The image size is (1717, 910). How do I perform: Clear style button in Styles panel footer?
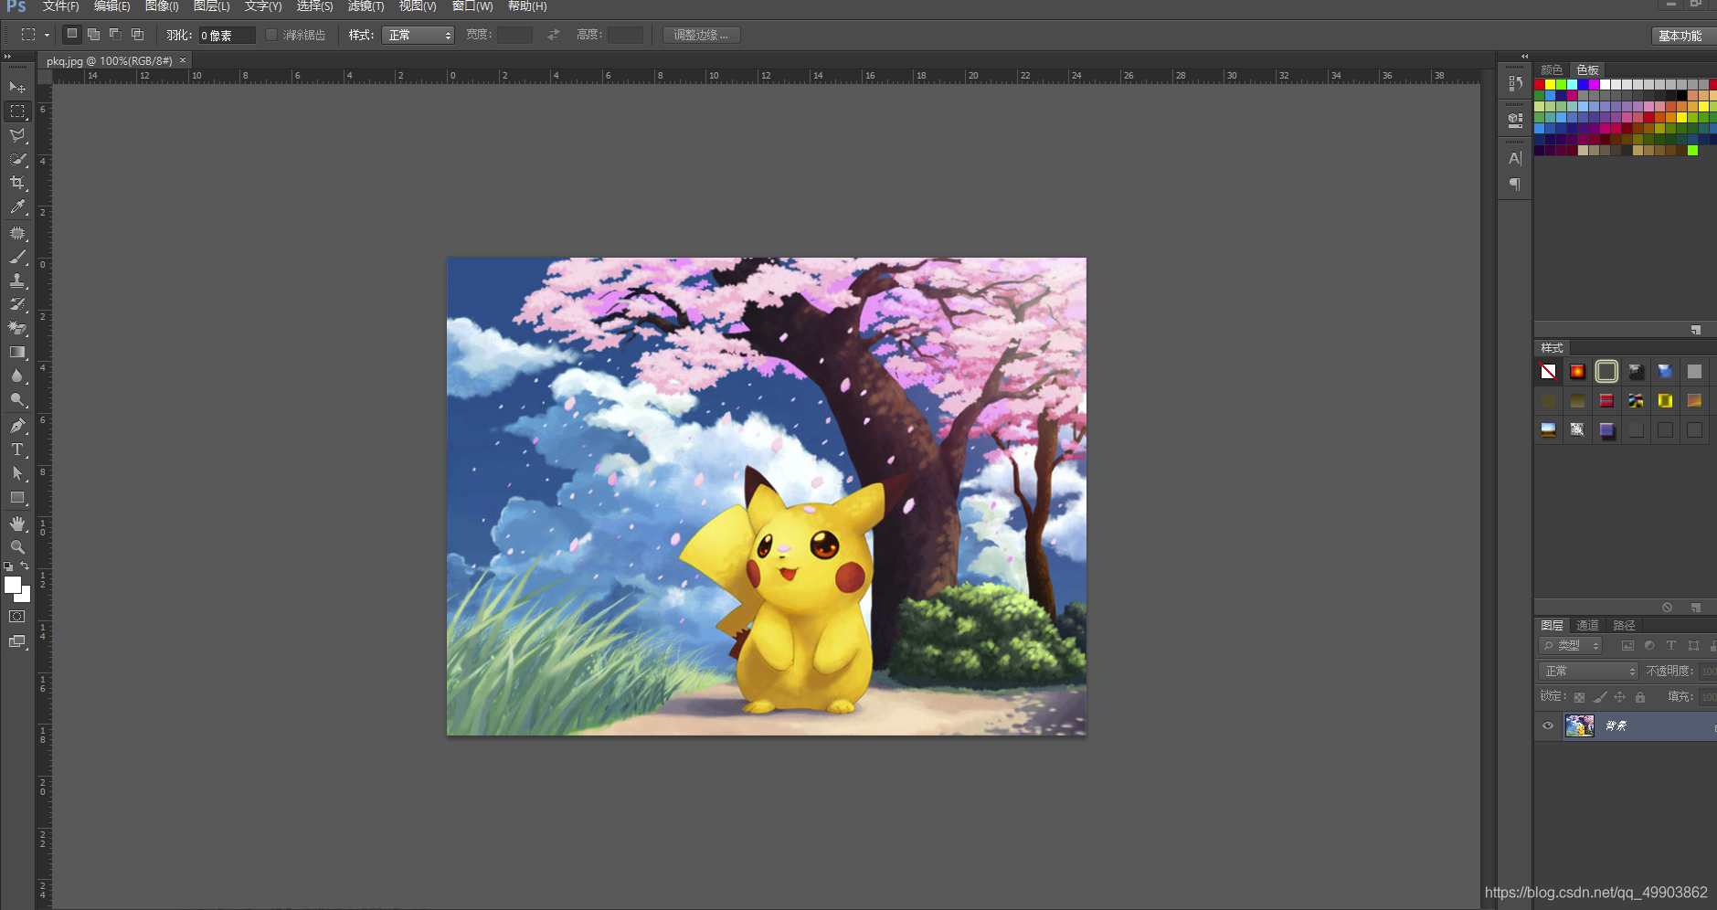point(1667,608)
